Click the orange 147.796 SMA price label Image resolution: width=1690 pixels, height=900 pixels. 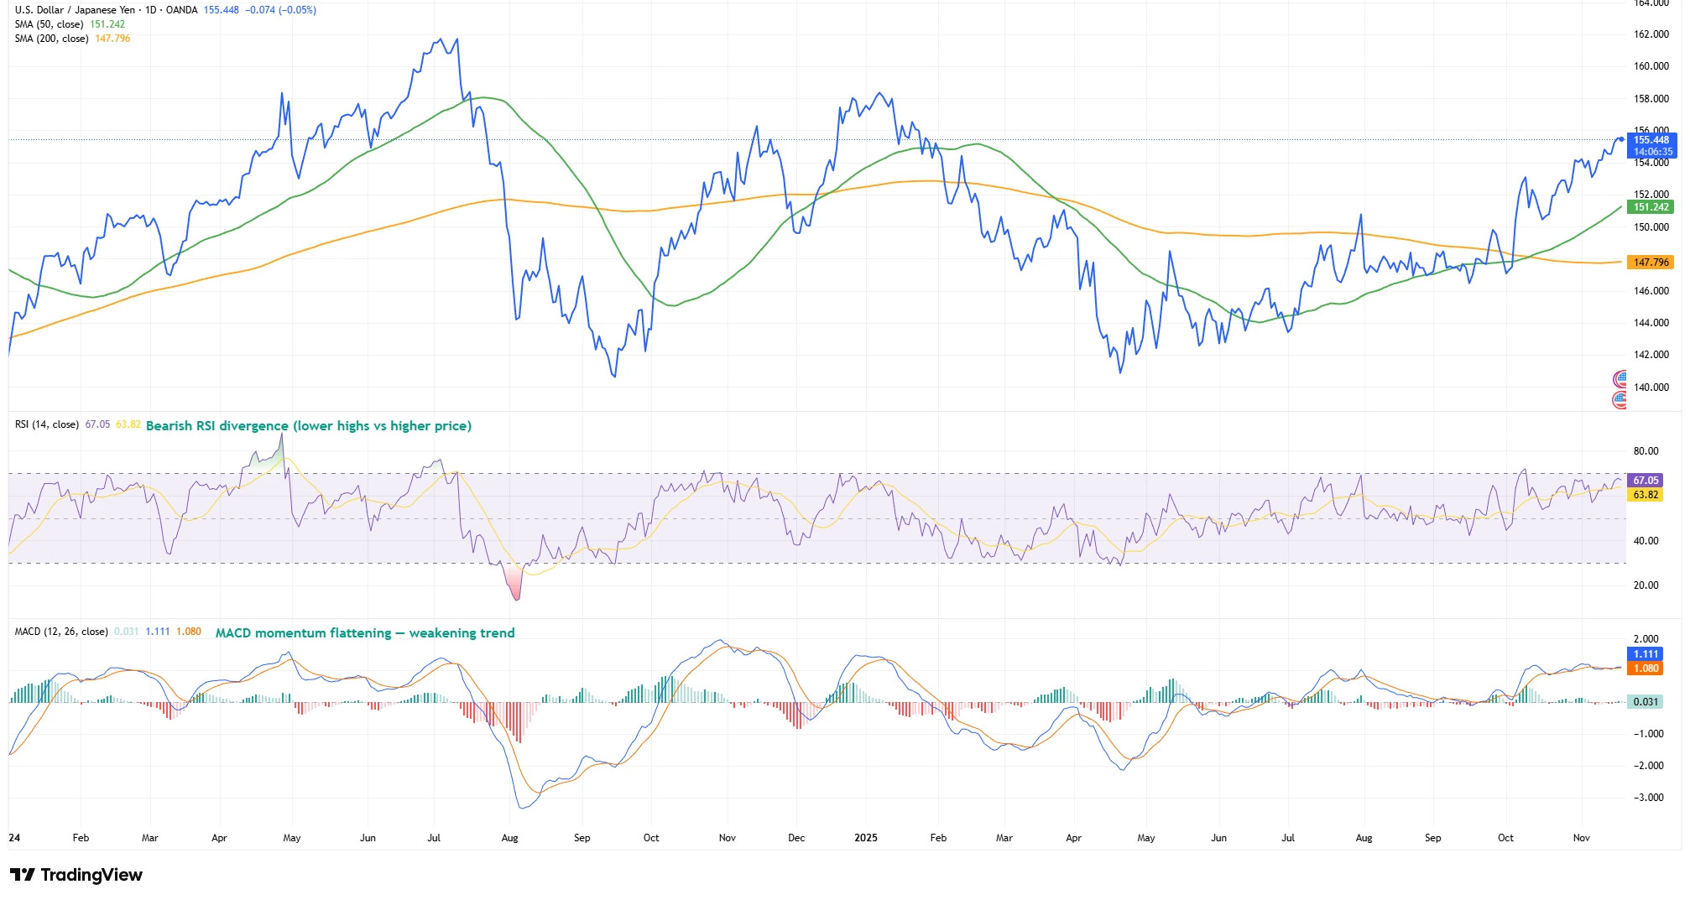click(1650, 263)
